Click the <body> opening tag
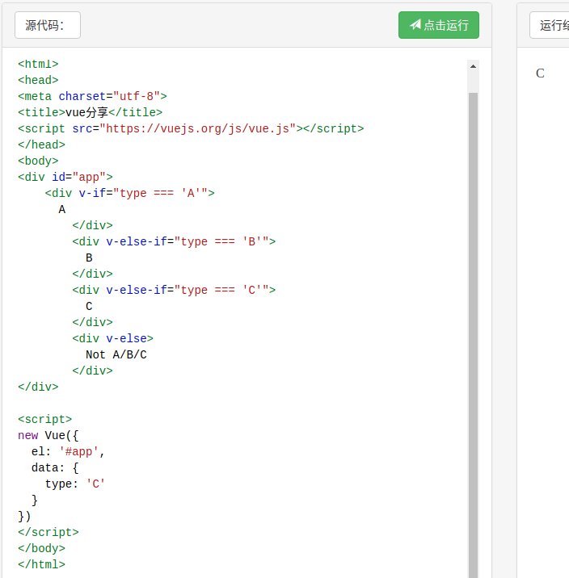The image size is (569, 578). pyautogui.click(x=38, y=161)
